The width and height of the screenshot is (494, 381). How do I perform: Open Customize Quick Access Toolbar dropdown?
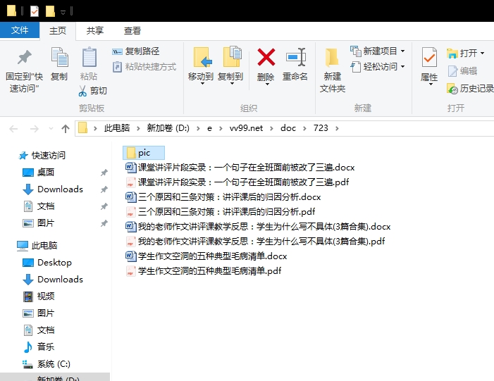click(x=63, y=12)
